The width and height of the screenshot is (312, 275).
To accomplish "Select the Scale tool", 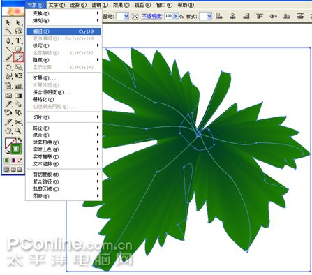I will coord(18,68).
